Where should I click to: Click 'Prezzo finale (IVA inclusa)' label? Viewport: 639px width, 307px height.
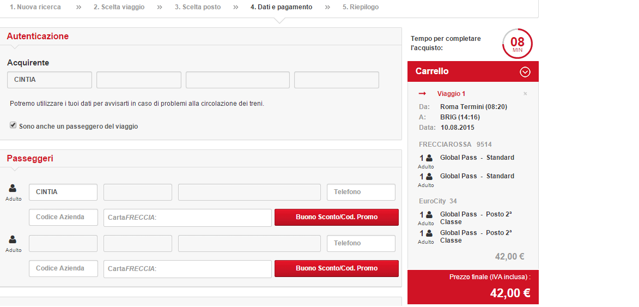tap(490, 277)
